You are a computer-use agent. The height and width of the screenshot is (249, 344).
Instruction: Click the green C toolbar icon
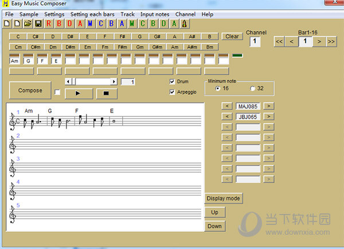coord(143,24)
